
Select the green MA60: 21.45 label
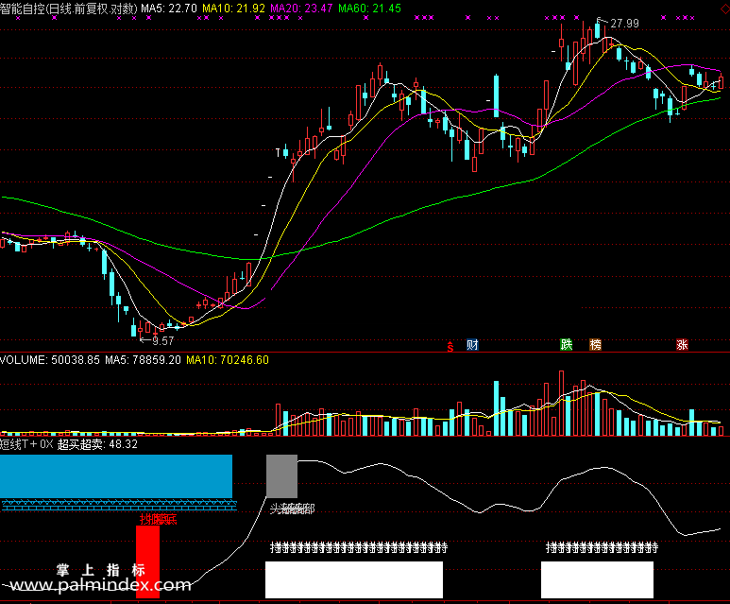(x=369, y=9)
